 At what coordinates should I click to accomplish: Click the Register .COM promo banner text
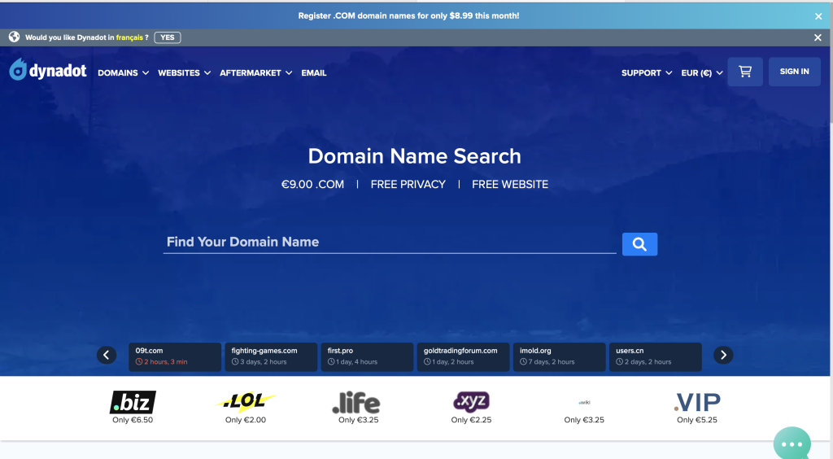click(x=408, y=16)
